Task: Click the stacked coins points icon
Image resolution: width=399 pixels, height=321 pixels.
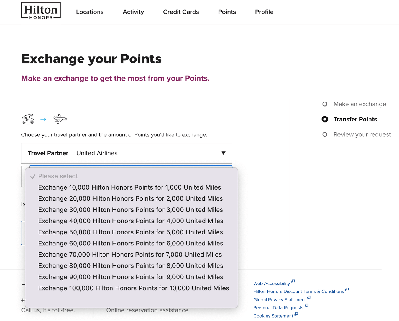Action: [x=28, y=119]
